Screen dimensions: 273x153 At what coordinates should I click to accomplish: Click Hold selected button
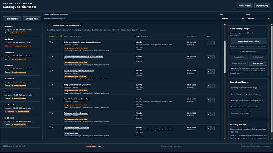point(258,57)
